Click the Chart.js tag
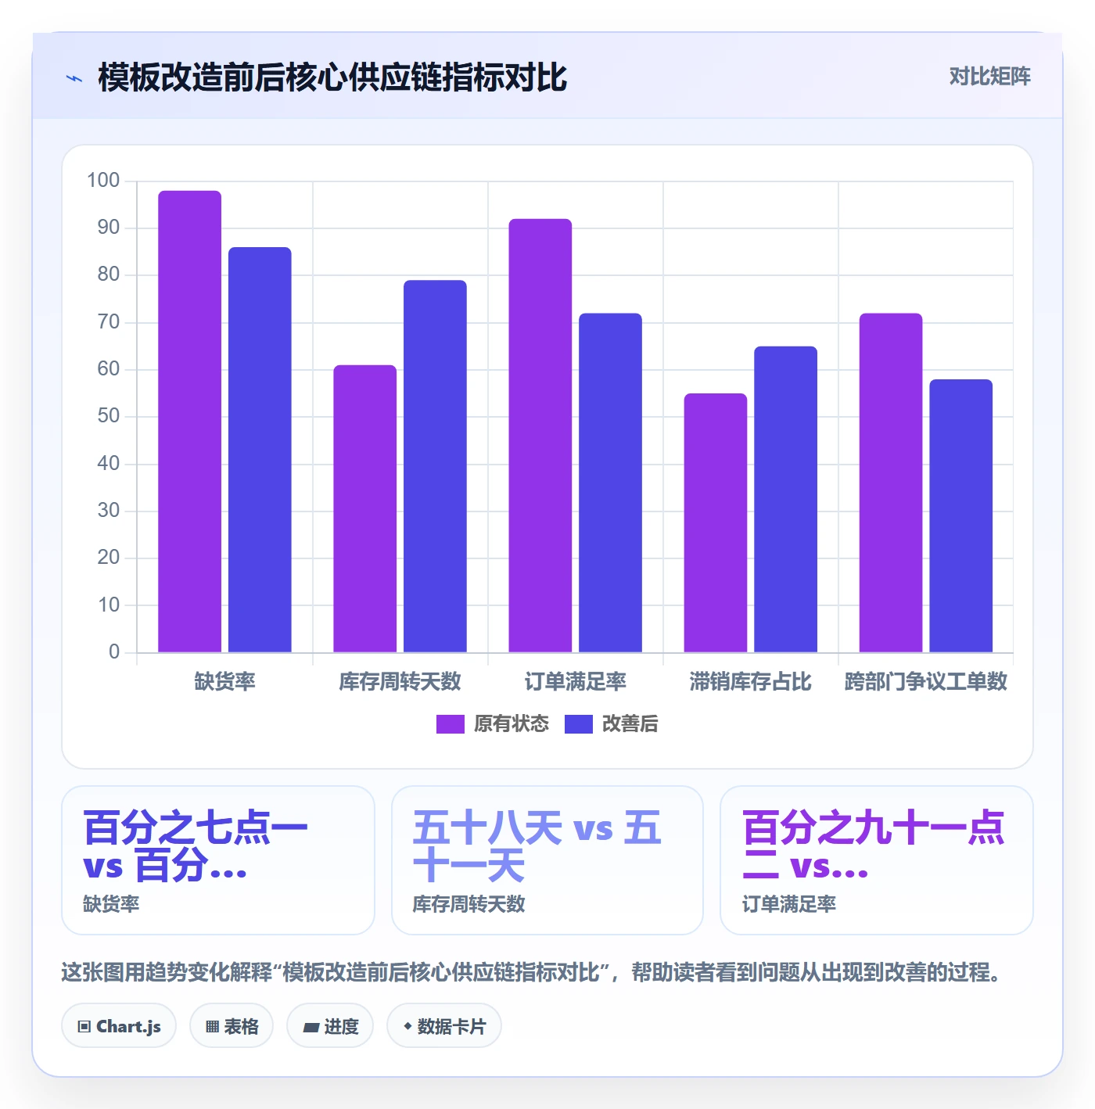This screenshot has height=1109, width=1095. coord(119,1025)
